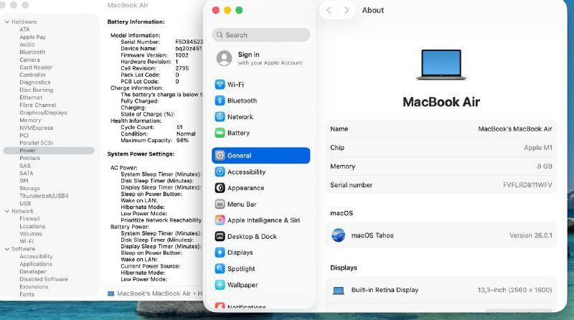
Task: Select Apple Pay in System Information
Action: (32, 37)
